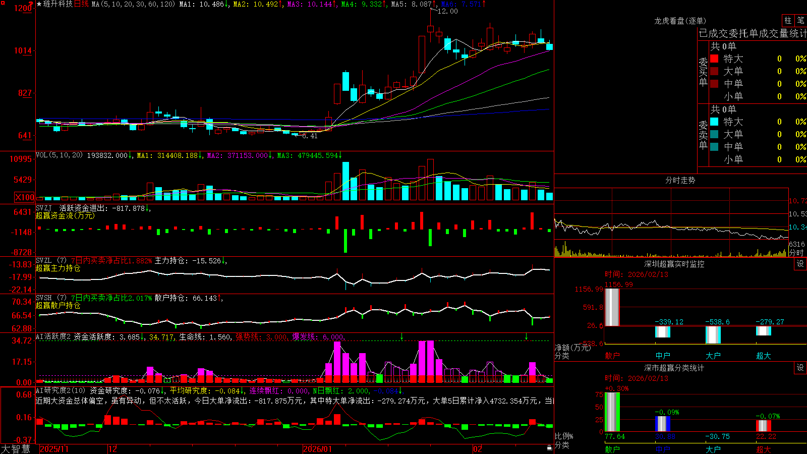Click the dark red 中单 buy-order swatch

coord(714,84)
